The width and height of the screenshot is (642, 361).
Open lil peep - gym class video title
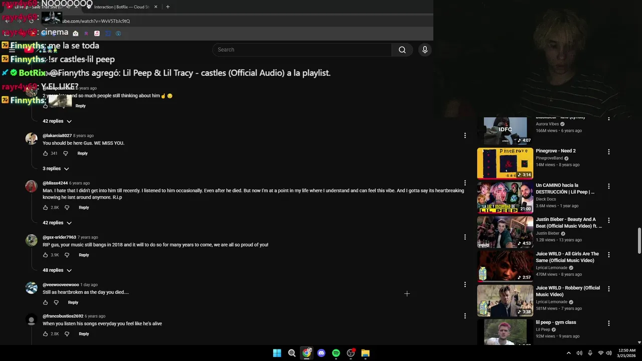click(x=556, y=322)
